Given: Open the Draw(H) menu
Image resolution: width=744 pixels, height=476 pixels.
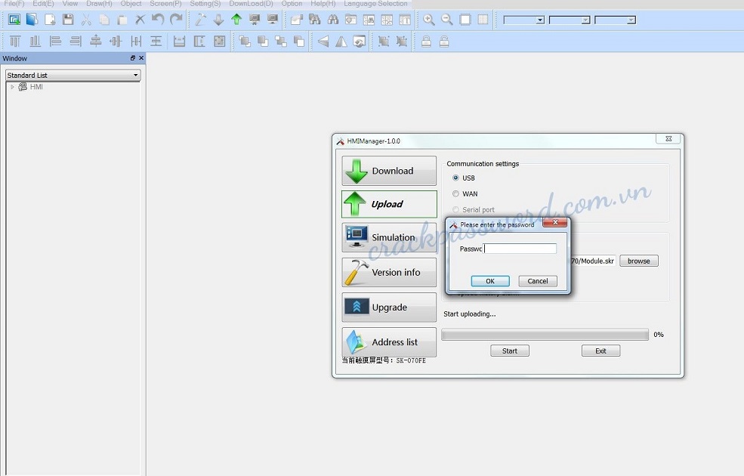Looking at the screenshot, I should (100, 4).
